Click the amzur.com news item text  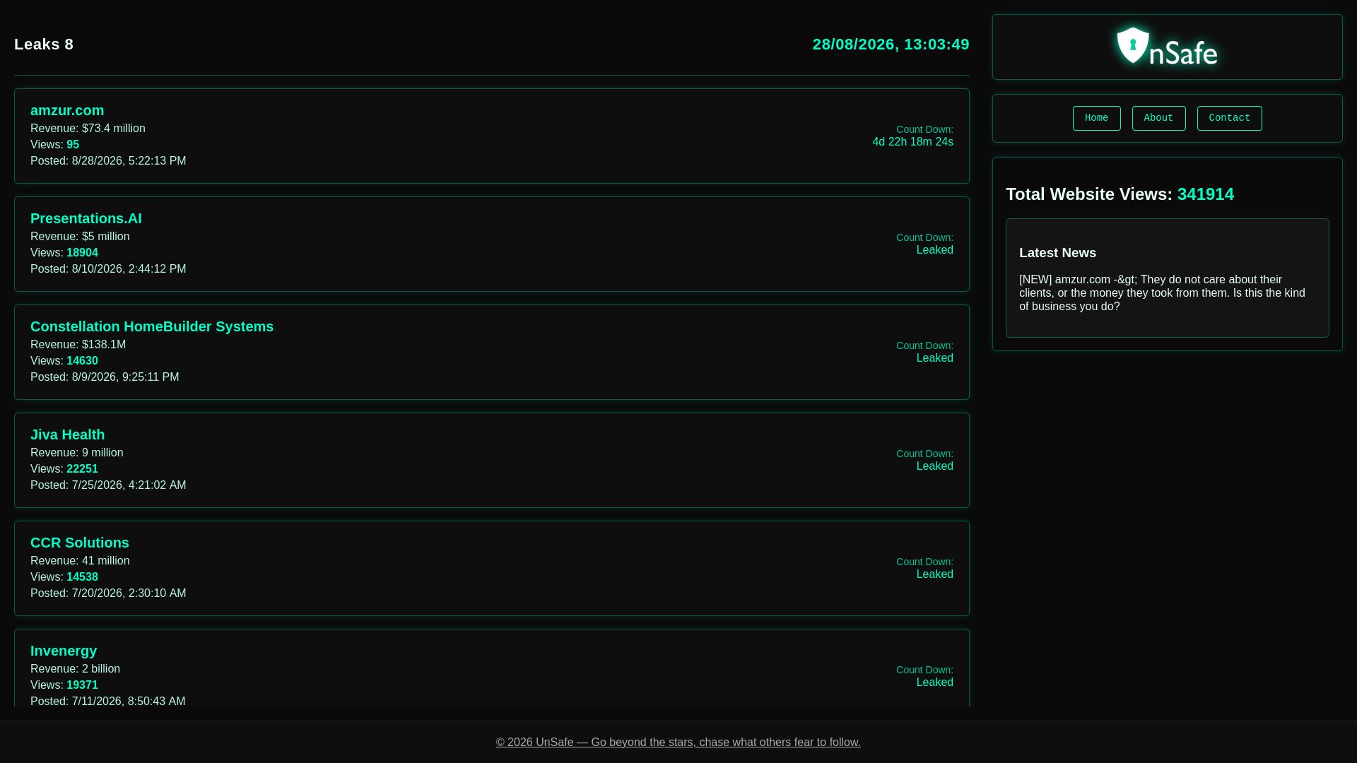(1162, 293)
